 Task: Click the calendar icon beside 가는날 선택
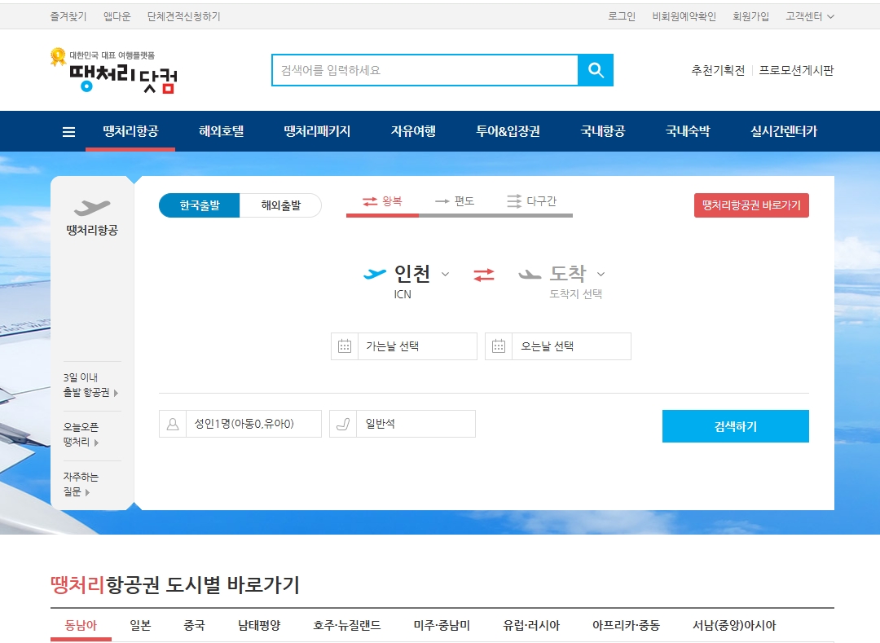[345, 346]
